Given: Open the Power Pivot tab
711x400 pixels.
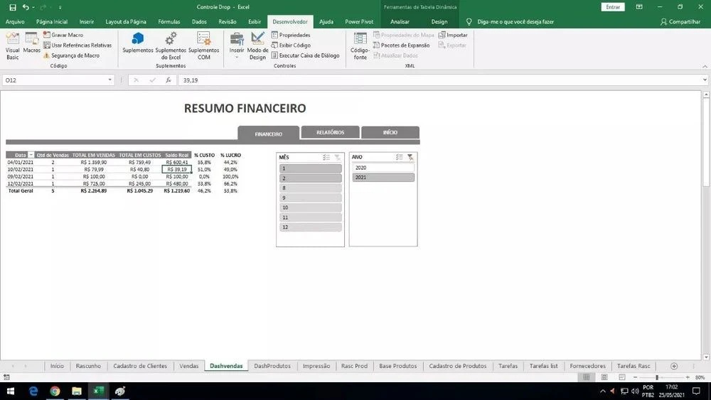Looking at the screenshot, I should [359, 22].
